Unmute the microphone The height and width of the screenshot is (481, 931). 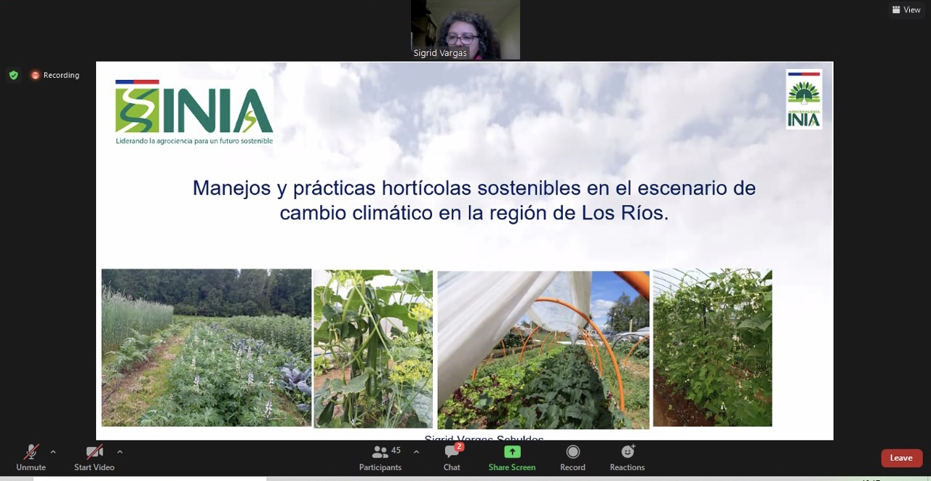point(31,458)
